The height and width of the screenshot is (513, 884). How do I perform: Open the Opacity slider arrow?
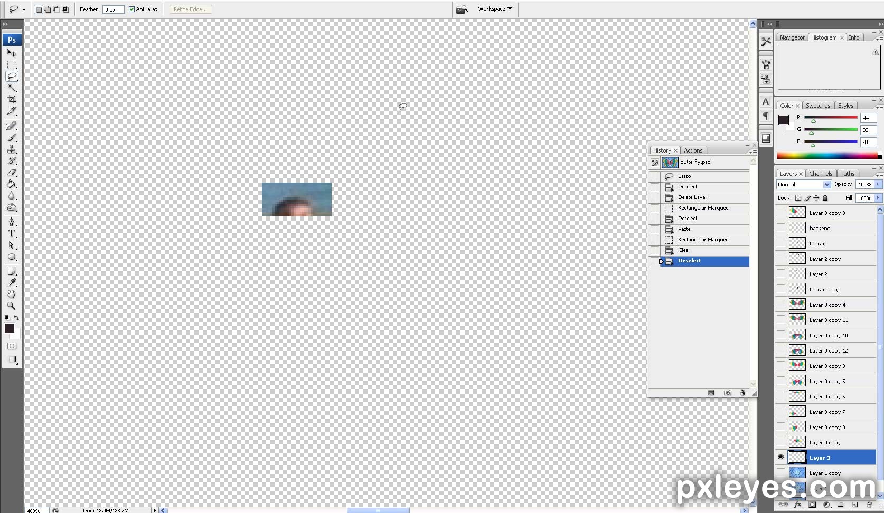878,184
